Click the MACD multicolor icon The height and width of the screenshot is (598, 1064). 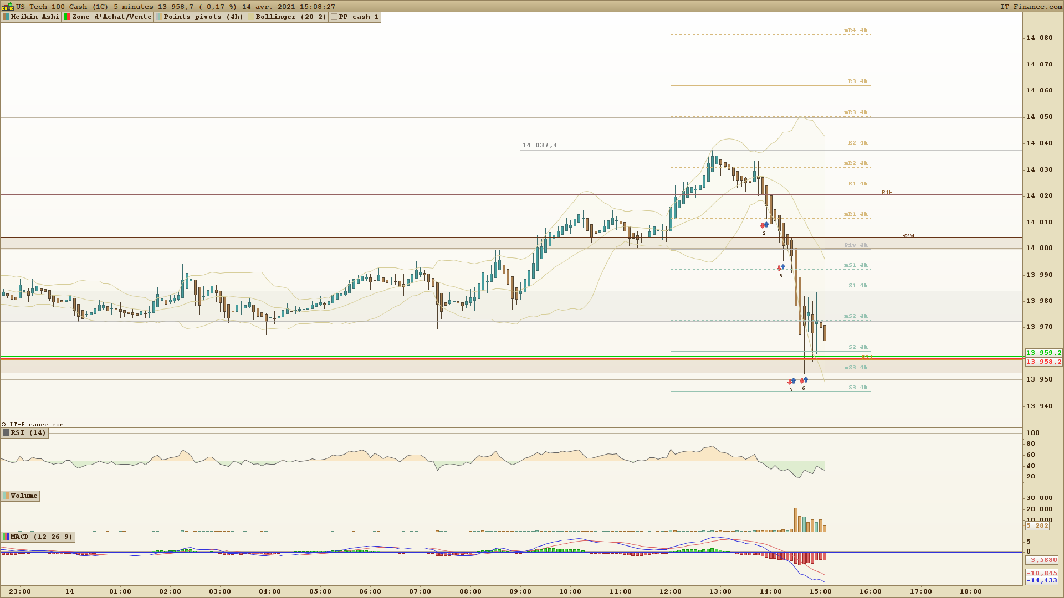[6, 537]
